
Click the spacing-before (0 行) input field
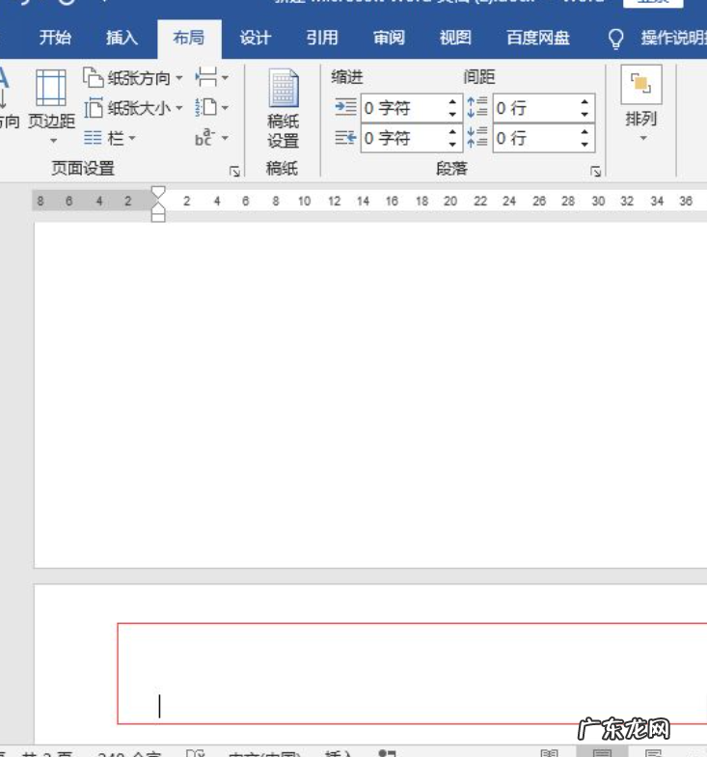pos(533,108)
